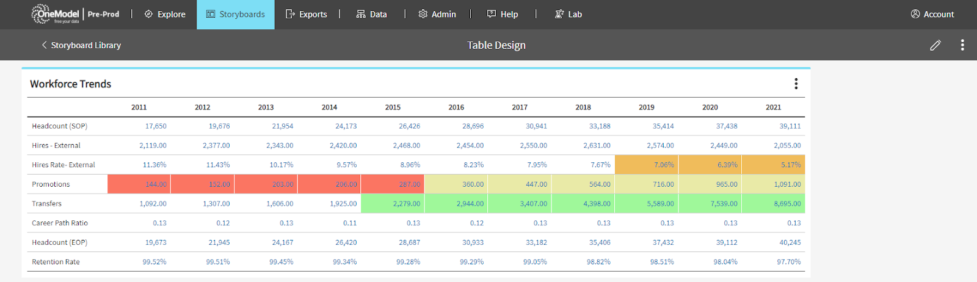Click the Account person icon
Image resolution: width=977 pixels, height=282 pixels.
pos(915,14)
